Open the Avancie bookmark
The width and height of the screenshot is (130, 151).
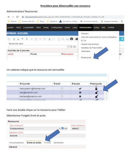(x=12, y=21)
